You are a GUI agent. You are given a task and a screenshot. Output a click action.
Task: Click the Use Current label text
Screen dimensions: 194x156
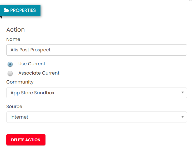click(x=32, y=64)
